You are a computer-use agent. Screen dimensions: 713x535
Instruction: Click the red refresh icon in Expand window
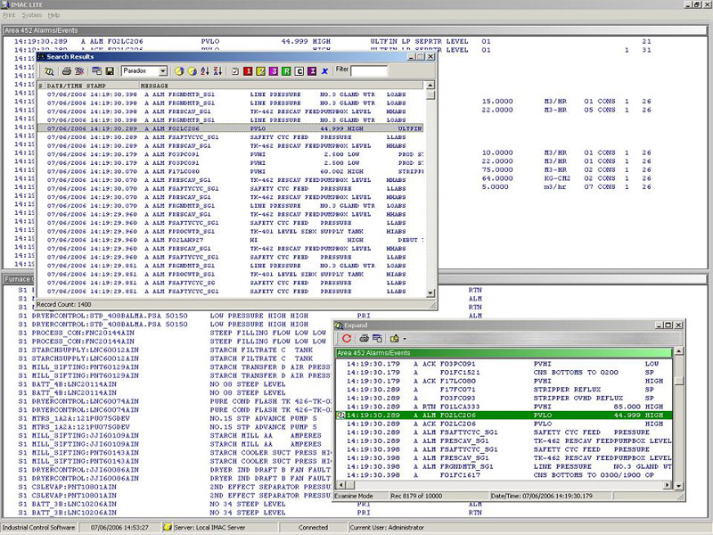[x=347, y=339]
